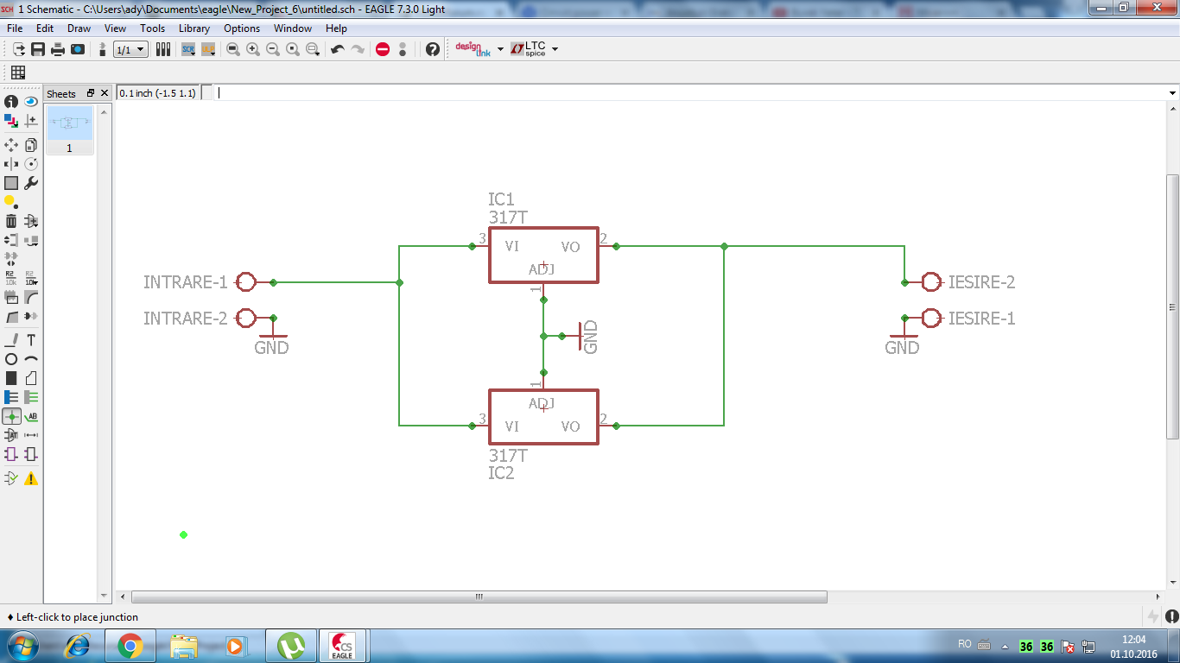Open the Library menu
The image size is (1180, 663).
click(193, 28)
